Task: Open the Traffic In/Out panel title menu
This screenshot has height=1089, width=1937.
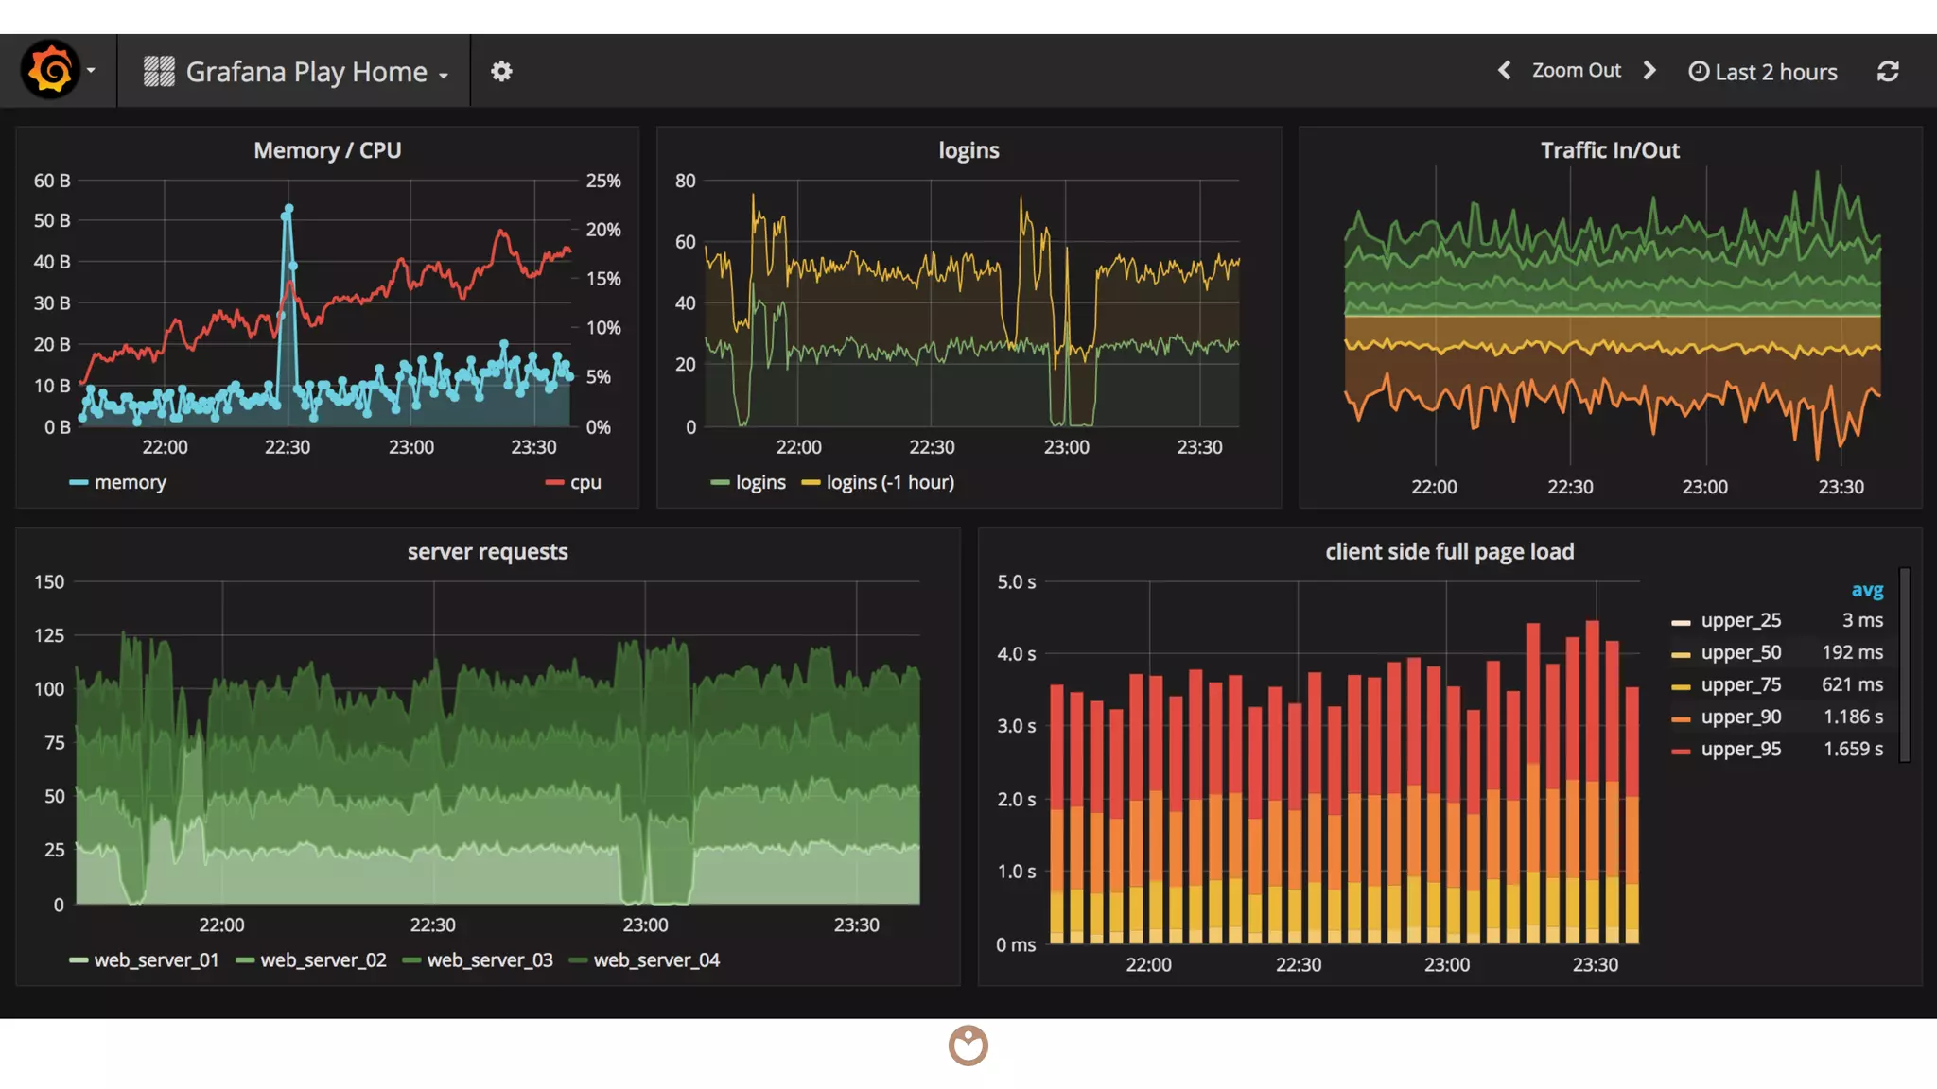Action: point(1610,150)
